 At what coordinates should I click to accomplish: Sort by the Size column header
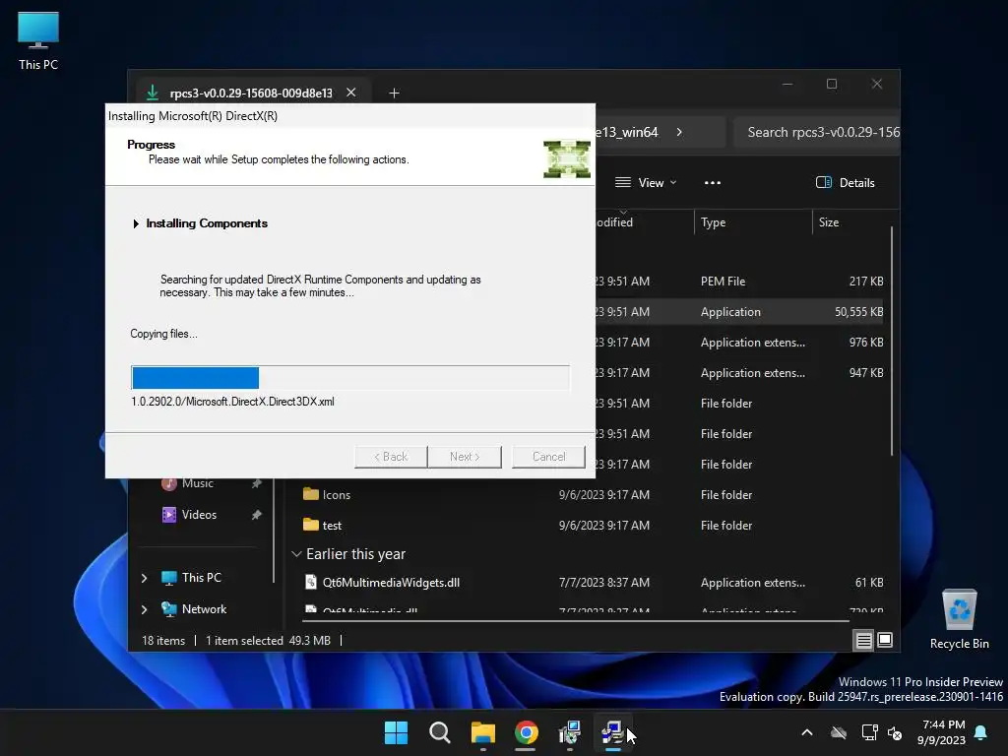850,222
